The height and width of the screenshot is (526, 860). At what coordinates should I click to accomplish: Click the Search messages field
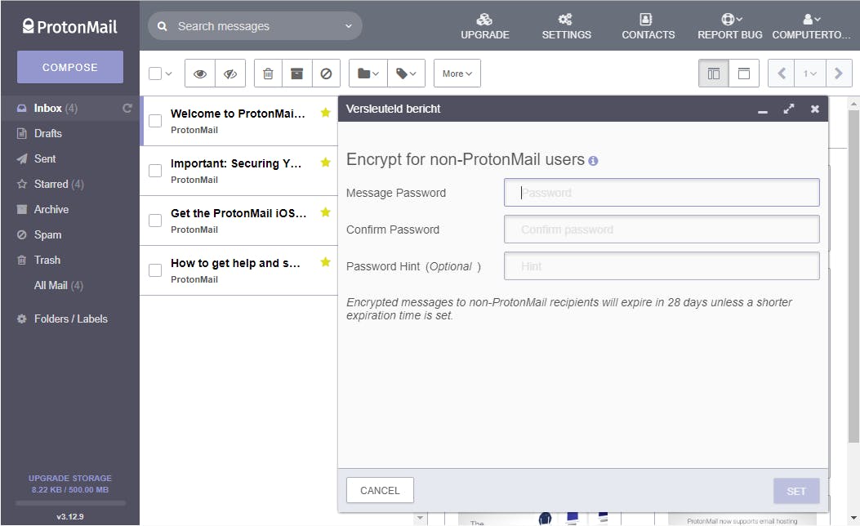(x=255, y=26)
